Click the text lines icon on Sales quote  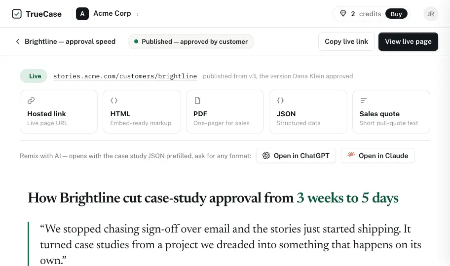click(363, 100)
